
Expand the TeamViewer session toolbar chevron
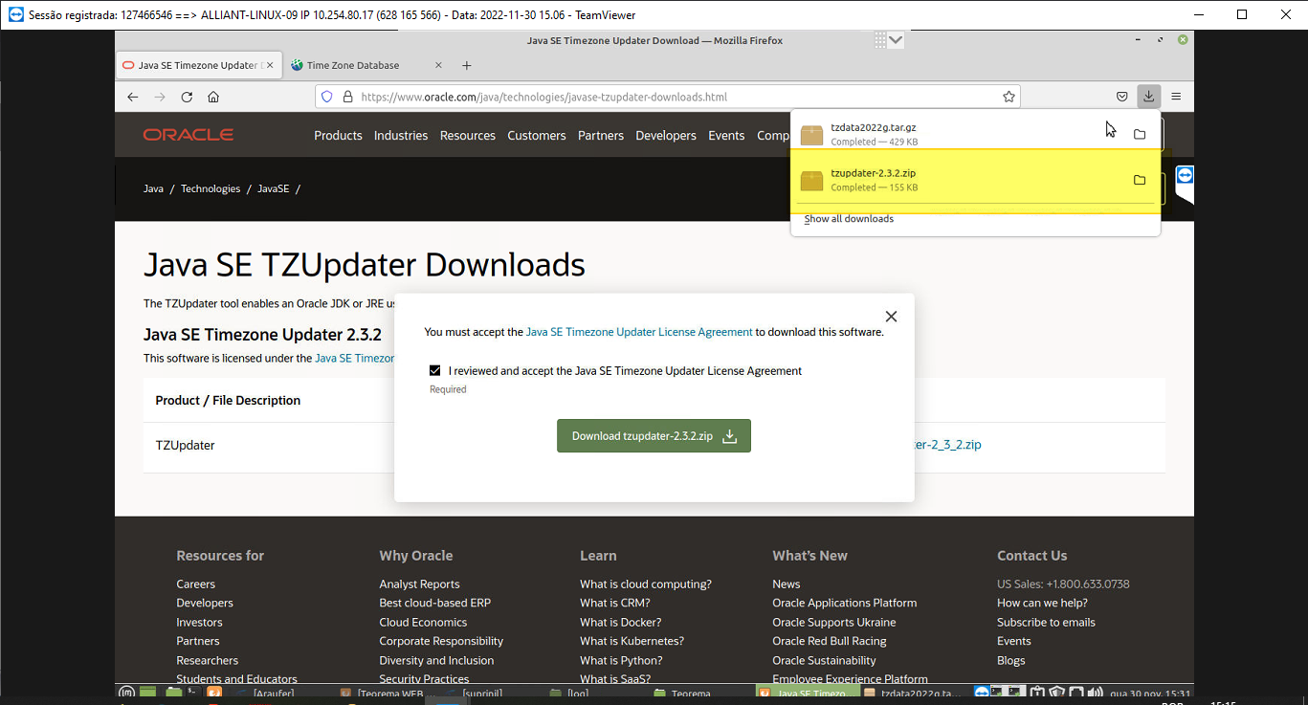click(x=896, y=40)
